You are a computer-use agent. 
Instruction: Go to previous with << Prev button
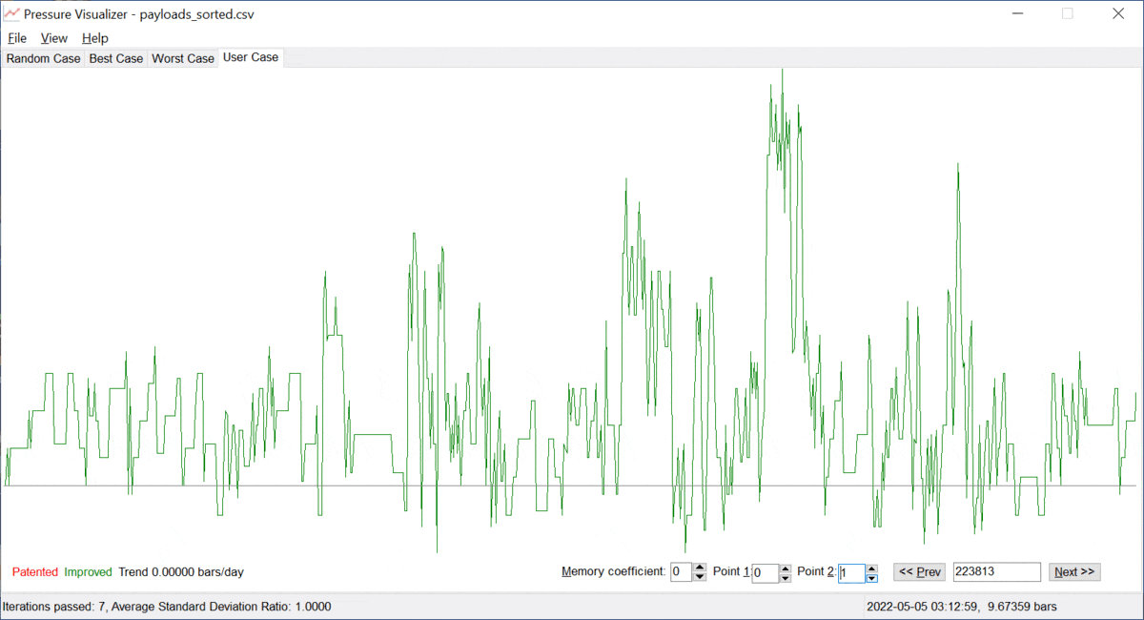[919, 572]
